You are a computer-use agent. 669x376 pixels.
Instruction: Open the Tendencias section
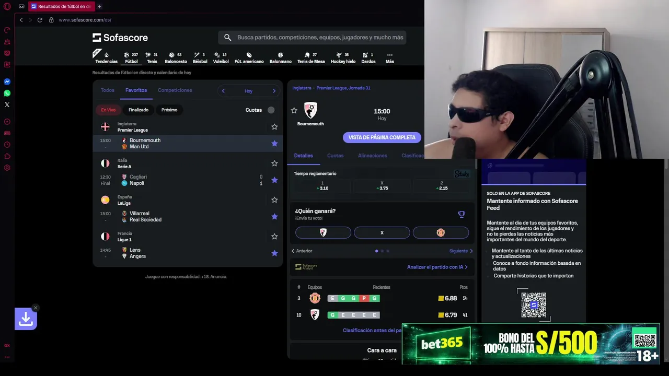click(x=106, y=57)
